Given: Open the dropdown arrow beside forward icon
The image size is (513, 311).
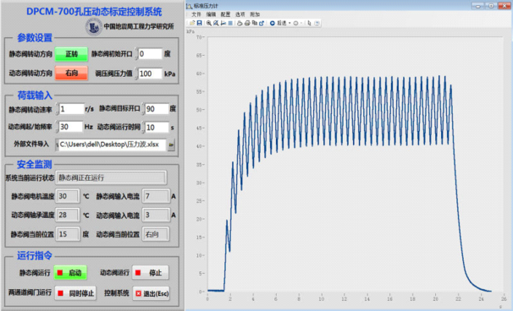Looking at the screenshot, I should 301,23.
